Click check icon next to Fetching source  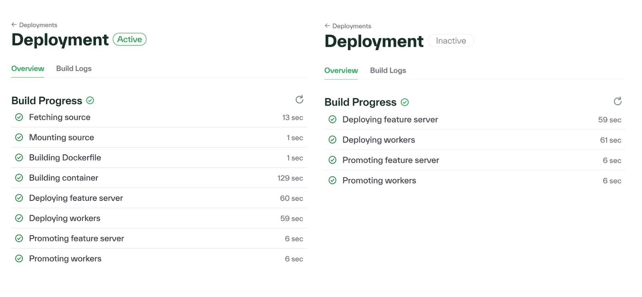pos(19,117)
